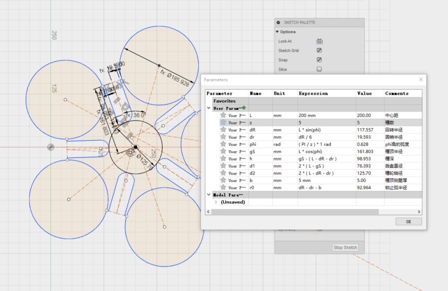
Task: Favorite the b parameter star
Action: [x=223, y=180]
